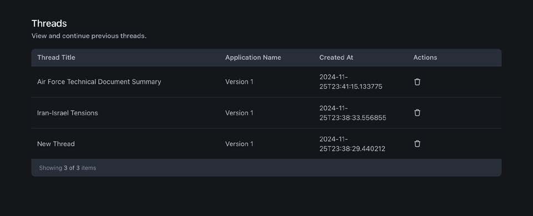Delete the Air Force Technical Document Summary thread
Screen dimensions: 533x216
pyautogui.click(x=417, y=82)
